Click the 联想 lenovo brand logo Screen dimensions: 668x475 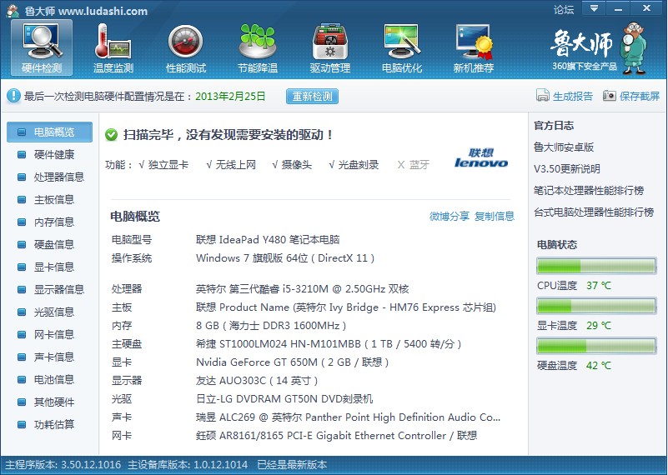[x=481, y=157]
